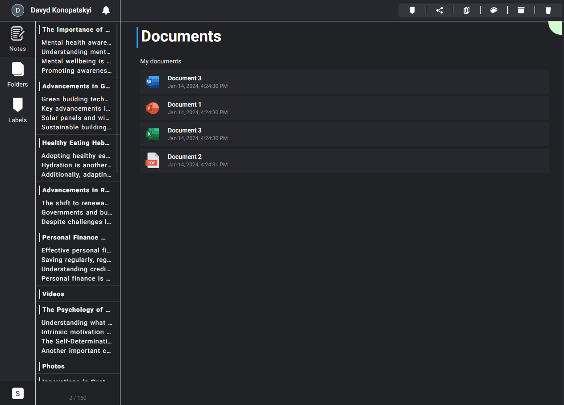Viewport: 564px width, 405px height.
Task: Click 'Hydration is another…' line
Action: pos(76,165)
